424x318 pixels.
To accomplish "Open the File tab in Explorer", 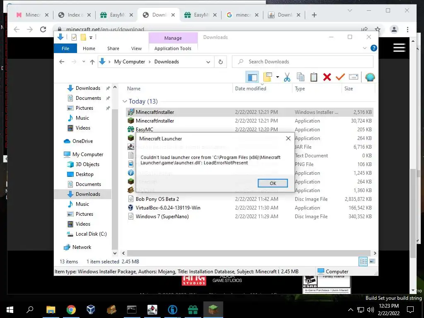I will tap(65, 48).
